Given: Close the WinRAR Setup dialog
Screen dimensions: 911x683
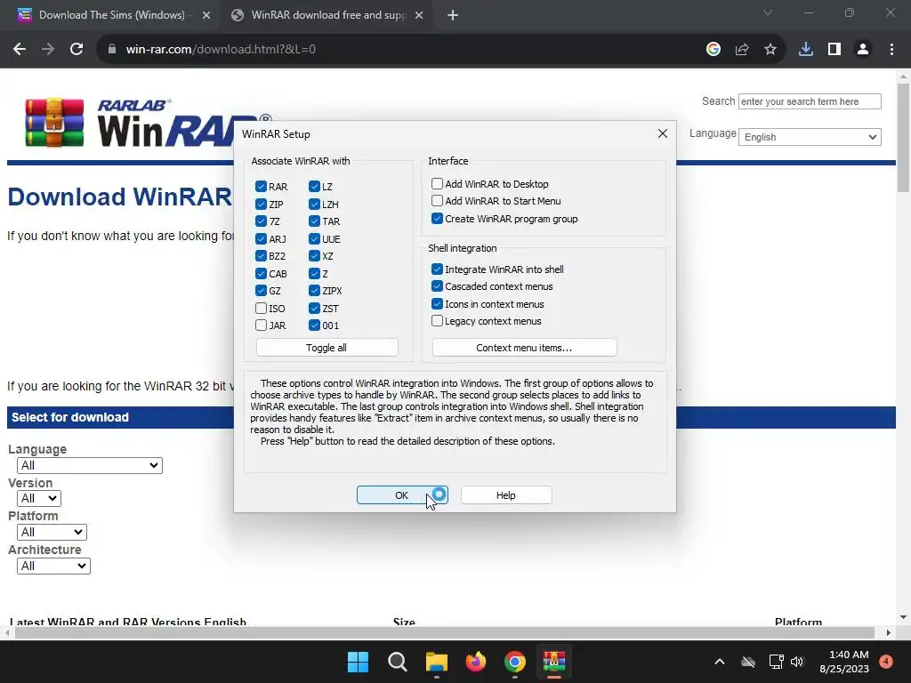Looking at the screenshot, I should click(x=662, y=133).
